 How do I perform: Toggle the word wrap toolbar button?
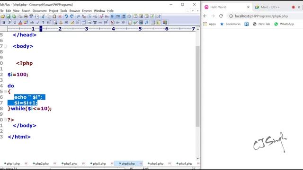[112, 17]
